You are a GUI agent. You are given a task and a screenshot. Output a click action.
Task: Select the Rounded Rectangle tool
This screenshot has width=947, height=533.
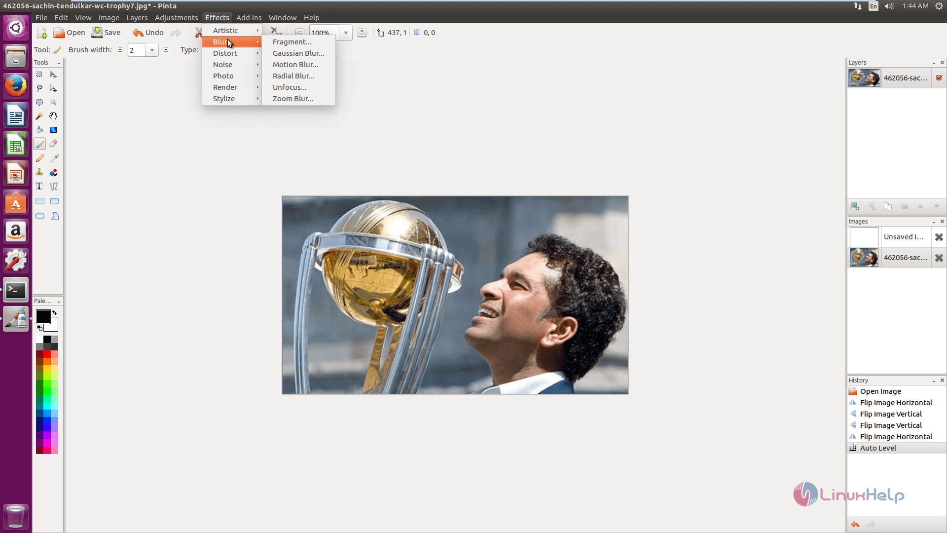54,201
